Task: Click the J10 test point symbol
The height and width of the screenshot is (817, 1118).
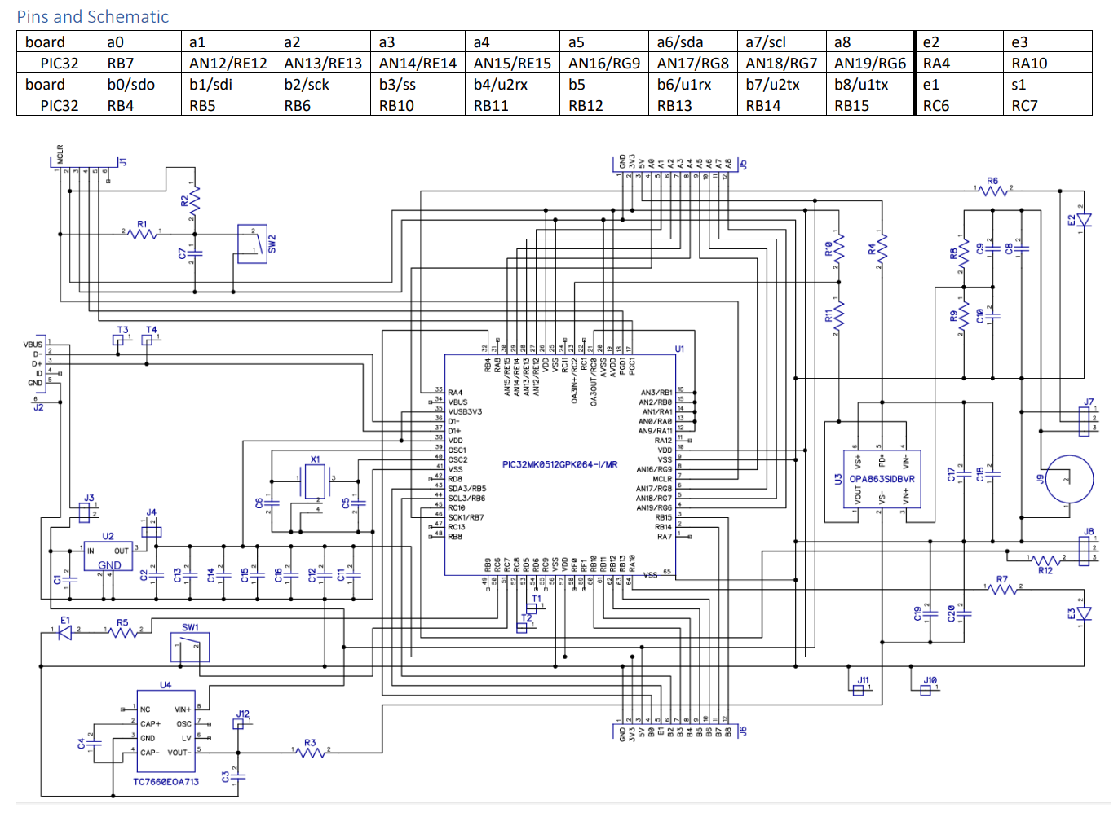Action: tap(926, 690)
